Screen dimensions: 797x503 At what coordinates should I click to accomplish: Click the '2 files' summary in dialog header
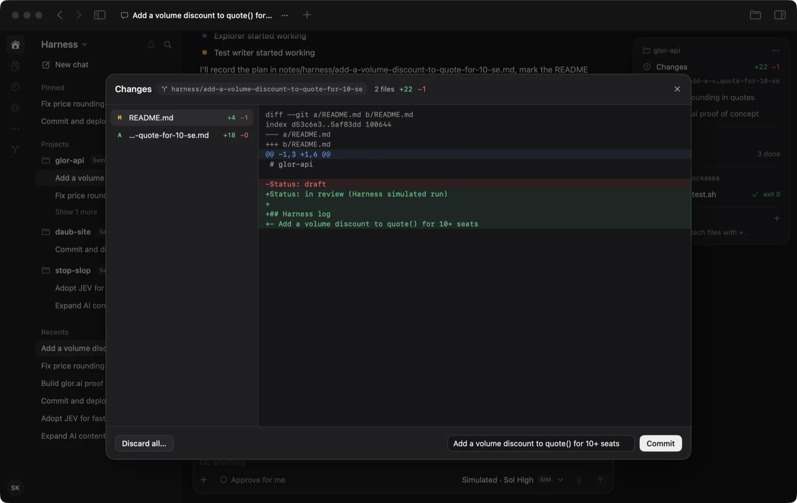click(x=384, y=89)
